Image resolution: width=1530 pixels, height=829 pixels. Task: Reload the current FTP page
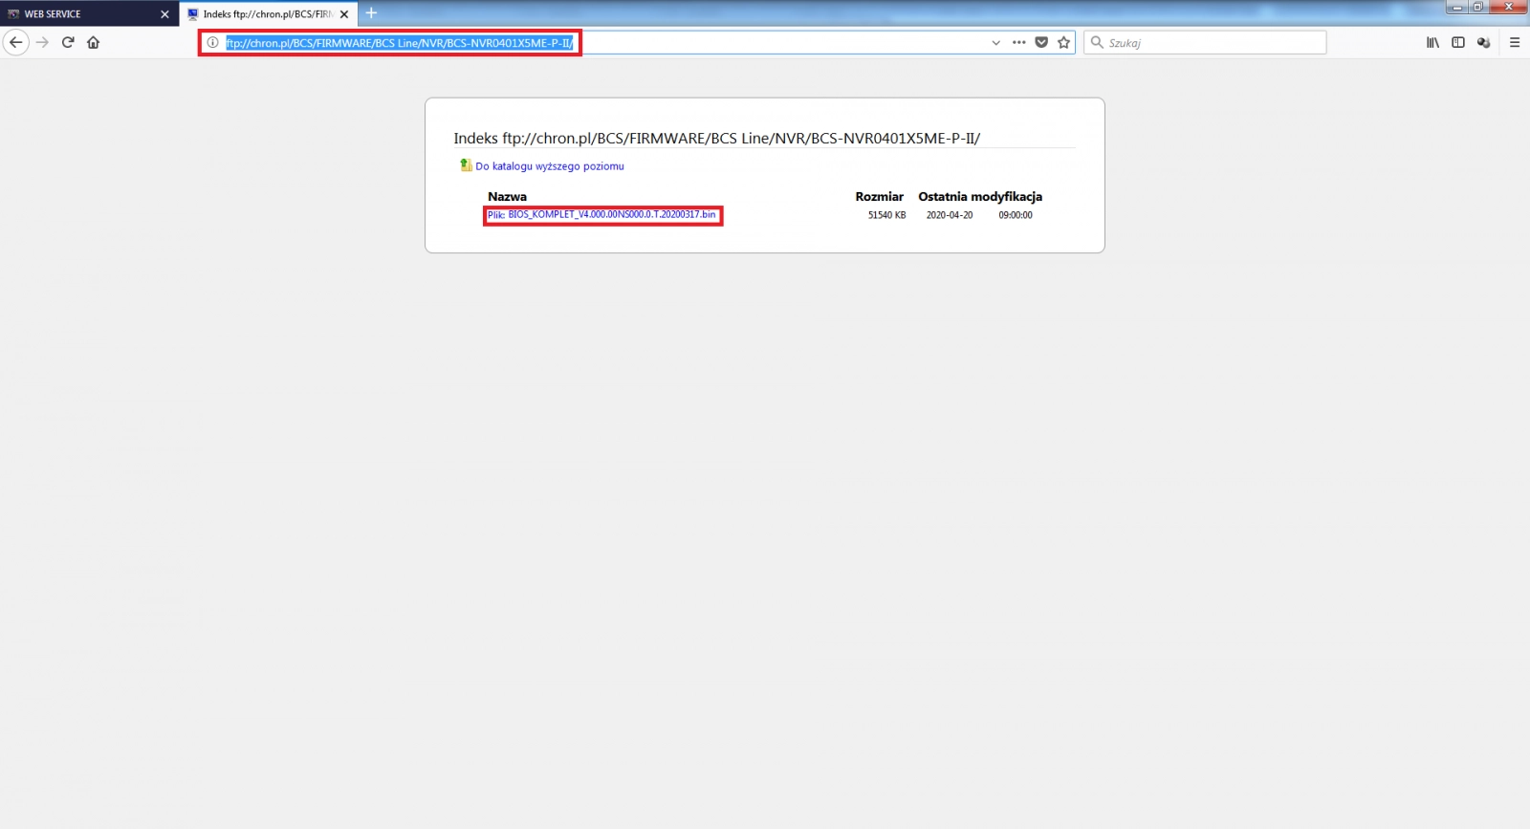tap(68, 42)
